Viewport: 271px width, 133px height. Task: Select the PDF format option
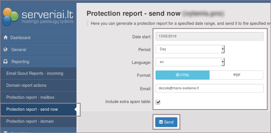[x=237, y=75]
